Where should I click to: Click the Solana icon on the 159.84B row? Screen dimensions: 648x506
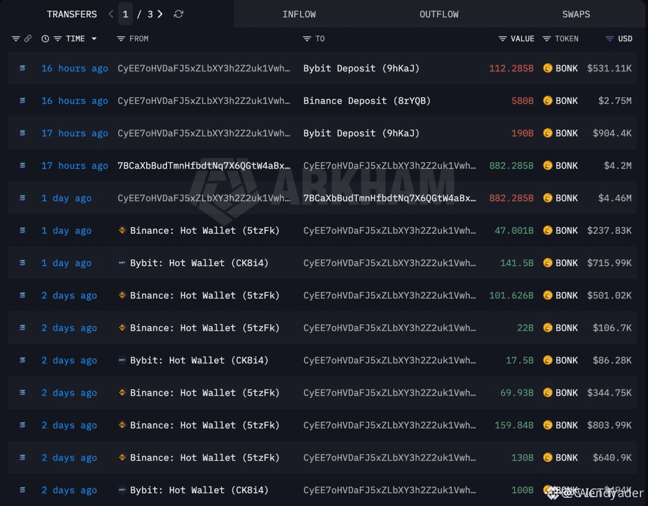click(22, 425)
